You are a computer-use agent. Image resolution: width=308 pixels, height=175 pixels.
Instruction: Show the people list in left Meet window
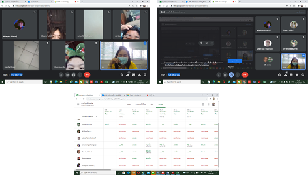click(x=127, y=75)
